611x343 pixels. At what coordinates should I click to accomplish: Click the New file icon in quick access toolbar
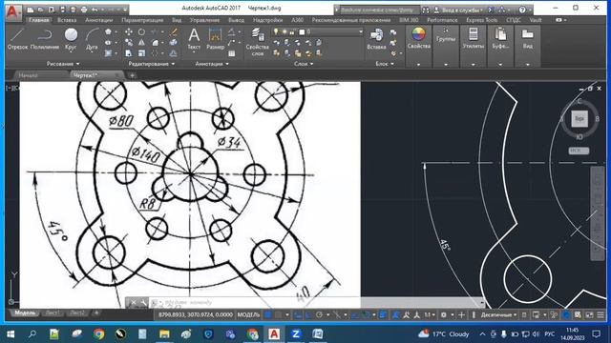(x=31, y=10)
